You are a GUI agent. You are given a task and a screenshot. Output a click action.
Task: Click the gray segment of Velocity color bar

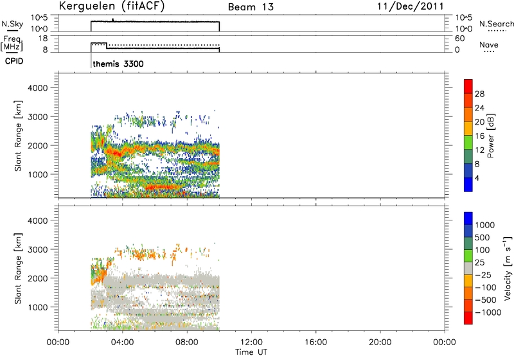[x=468, y=268]
